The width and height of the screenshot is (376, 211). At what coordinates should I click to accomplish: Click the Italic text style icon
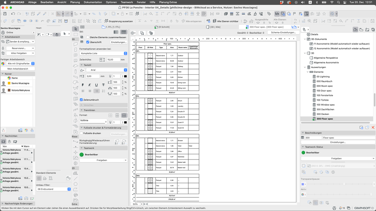pyautogui.click(x=90, y=85)
